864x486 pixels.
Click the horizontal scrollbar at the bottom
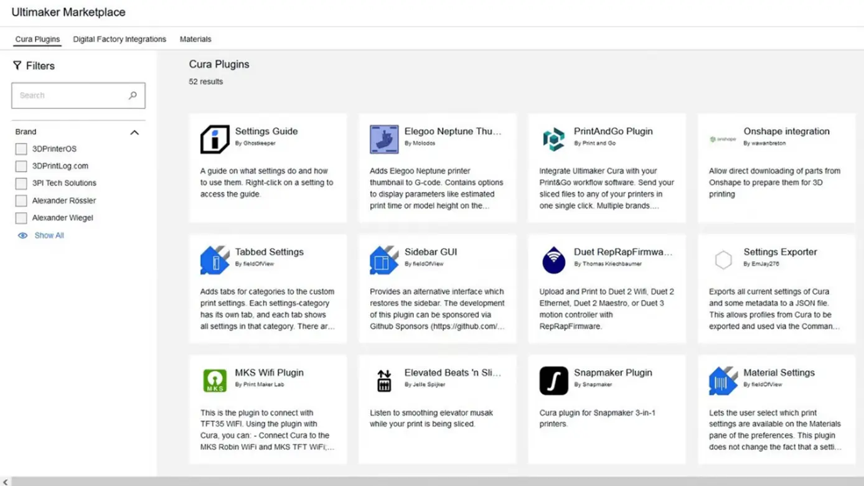coord(432,482)
